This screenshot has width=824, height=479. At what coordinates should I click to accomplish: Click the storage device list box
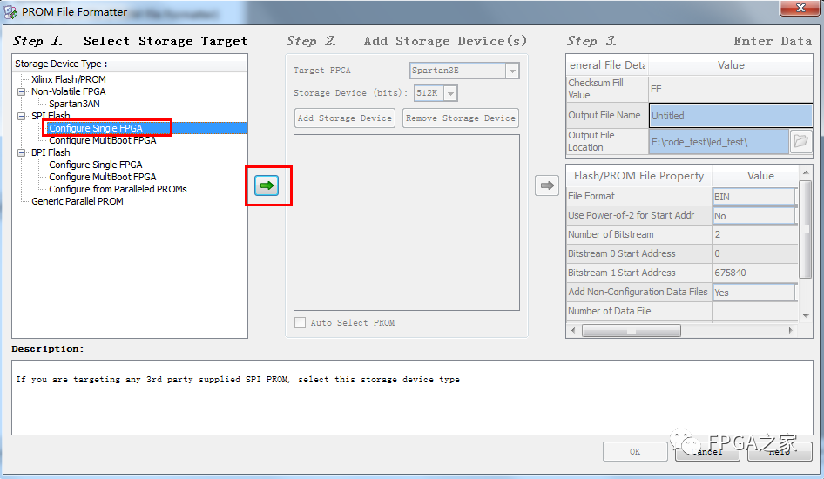click(406, 223)
